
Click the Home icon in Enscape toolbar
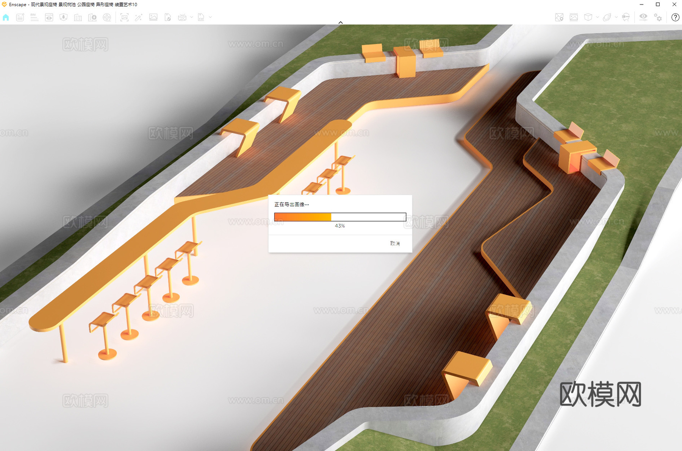coord(6,17)
